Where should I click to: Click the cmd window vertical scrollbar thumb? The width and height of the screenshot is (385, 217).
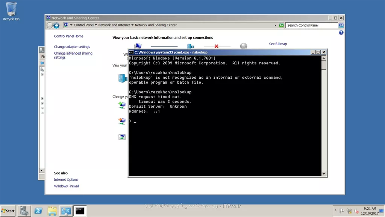[x=324, y=65]
